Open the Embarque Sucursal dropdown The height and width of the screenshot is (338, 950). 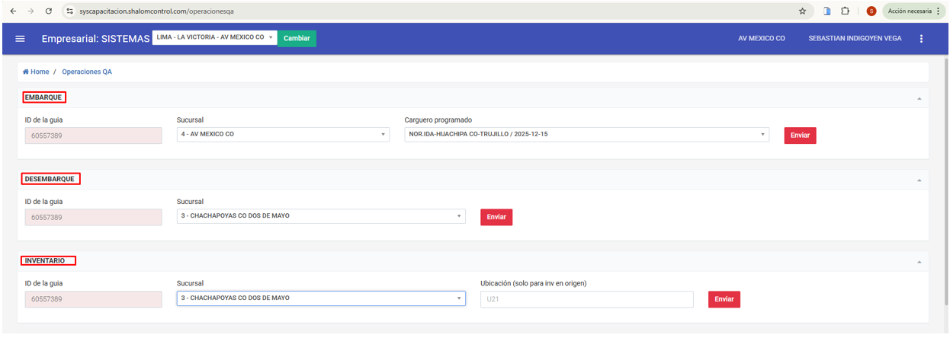(x=283, y=135)
